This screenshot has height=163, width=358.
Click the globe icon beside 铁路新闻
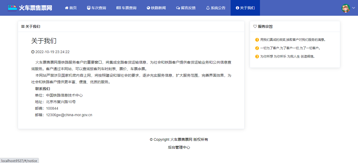pyautogui.click(x=148, y=8)
